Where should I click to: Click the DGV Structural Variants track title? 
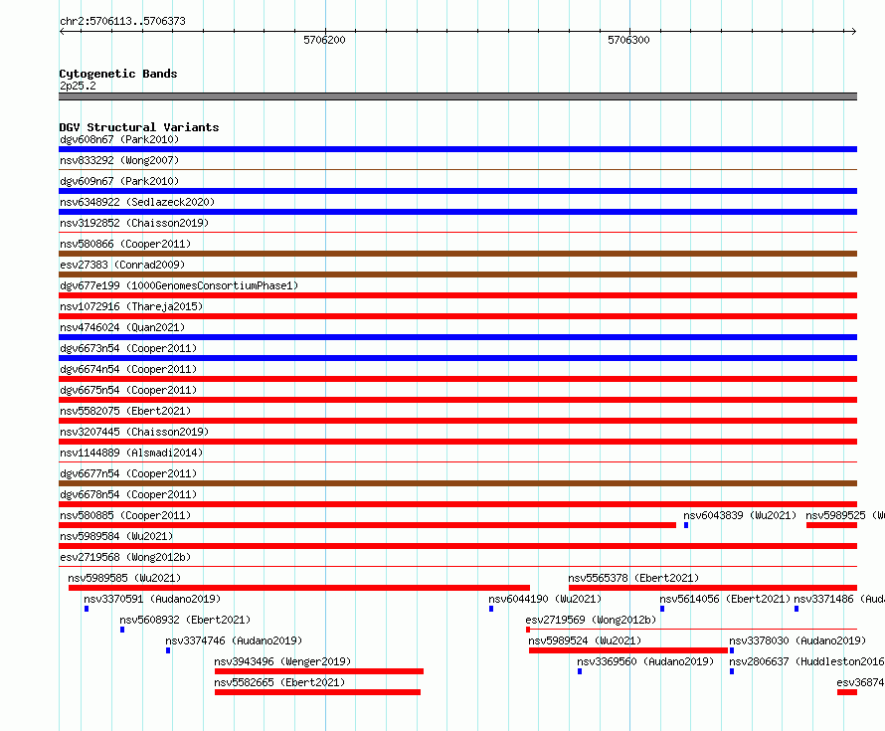tap(139, 127)
